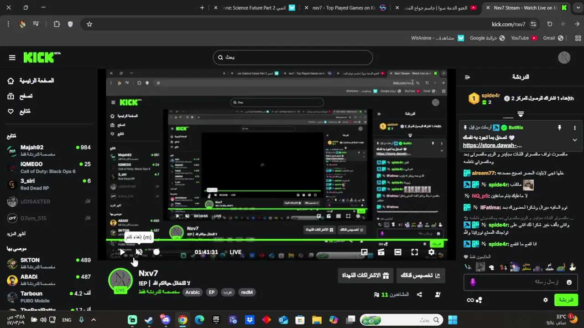Select the redM tag
The image size is (584, 328).
pyautogui.click(x=247, y=292)
